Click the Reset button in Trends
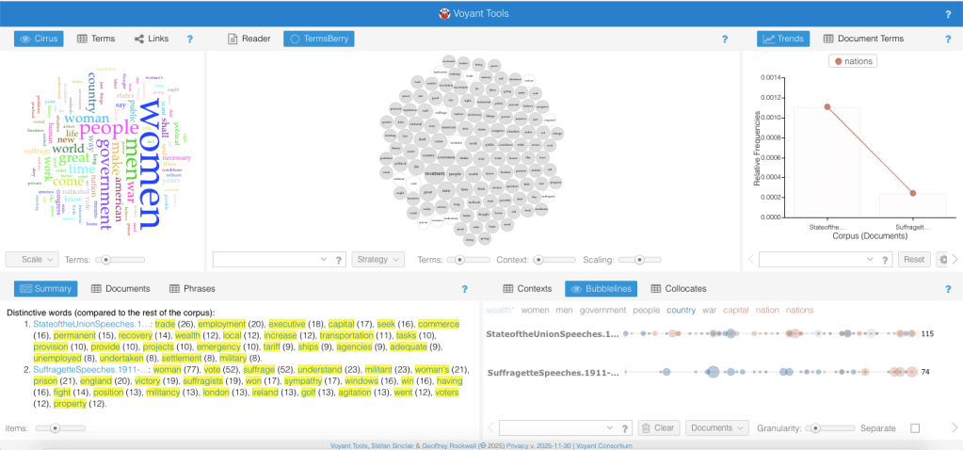 [914, 259]
